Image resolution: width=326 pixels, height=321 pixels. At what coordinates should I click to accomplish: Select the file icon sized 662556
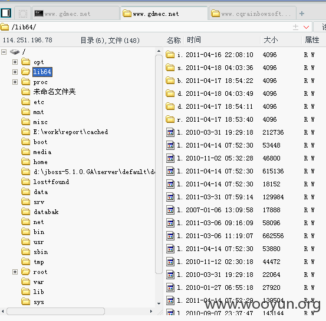[x=170, y=236]
